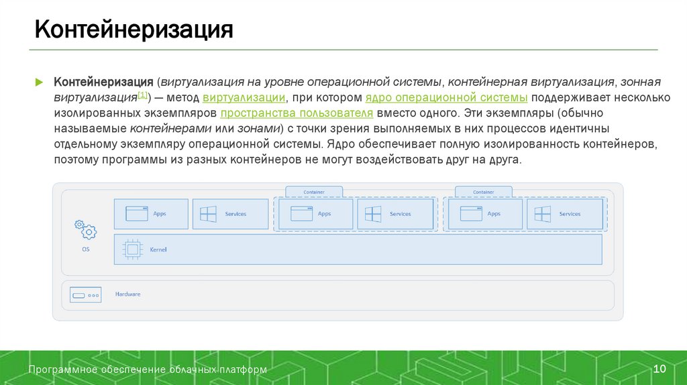
Task: Click the Kernel chip icon
Action: (132, 250)
